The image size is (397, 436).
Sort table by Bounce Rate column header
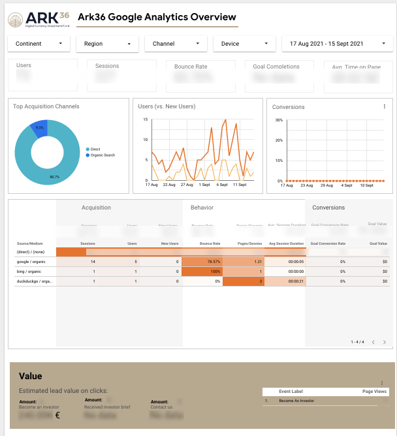[210, 243]
